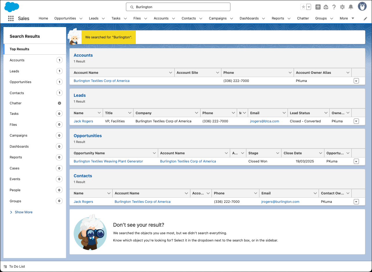Image resolution: width=372 pixels, height=272 pixels.
Task: Filter results by Opportunities in sidebar
Action: [35, 82]
